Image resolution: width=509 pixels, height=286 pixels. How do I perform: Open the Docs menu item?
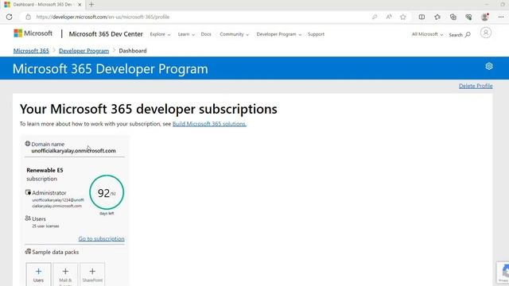coord(206,34)
